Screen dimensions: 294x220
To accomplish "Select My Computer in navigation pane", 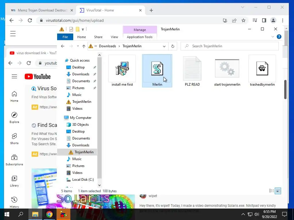I will point(81,118).
